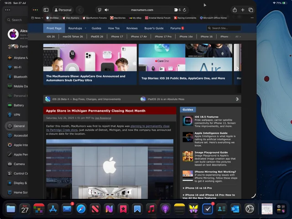The height and width of the screenshot is (219, 292).
Task: Open the Music app in the dock
Action: tap(151, 209)
